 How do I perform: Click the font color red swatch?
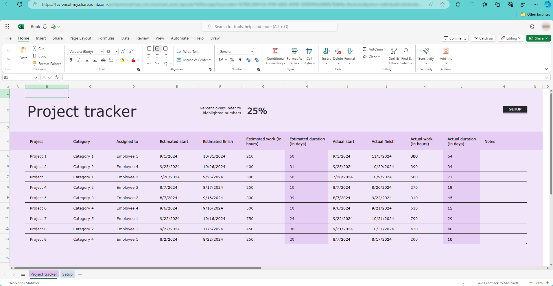coord(133,60)
